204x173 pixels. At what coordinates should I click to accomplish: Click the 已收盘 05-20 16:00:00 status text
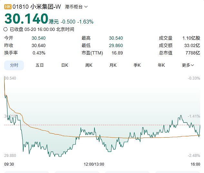pyautogui.click(x=42, y=29)
